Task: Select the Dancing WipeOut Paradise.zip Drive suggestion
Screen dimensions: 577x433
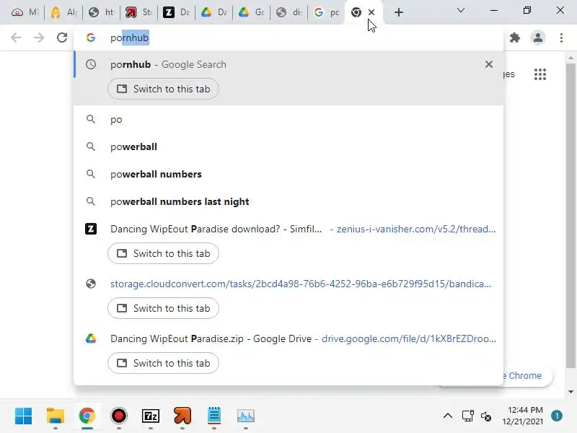Action: pos(288,338)
